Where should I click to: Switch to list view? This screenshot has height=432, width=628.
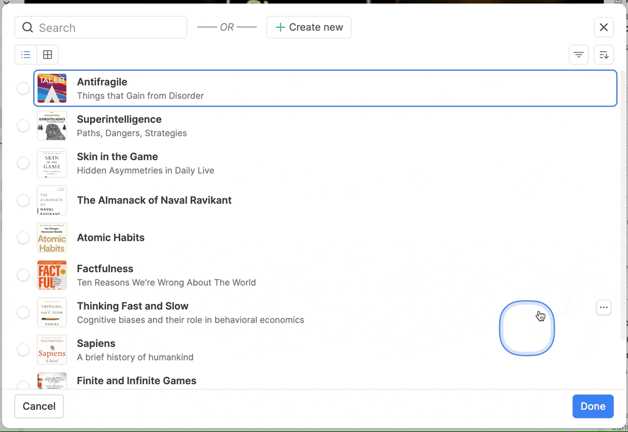coord(26,55)
